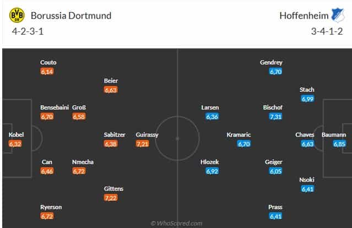Select Stach's 6,99 rating badge
This screenshot has height=228, width=352.
[x=307, y=99]
